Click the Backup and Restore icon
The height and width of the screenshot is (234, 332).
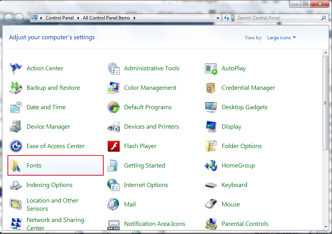pyautogui.click(x=16, y=88)
